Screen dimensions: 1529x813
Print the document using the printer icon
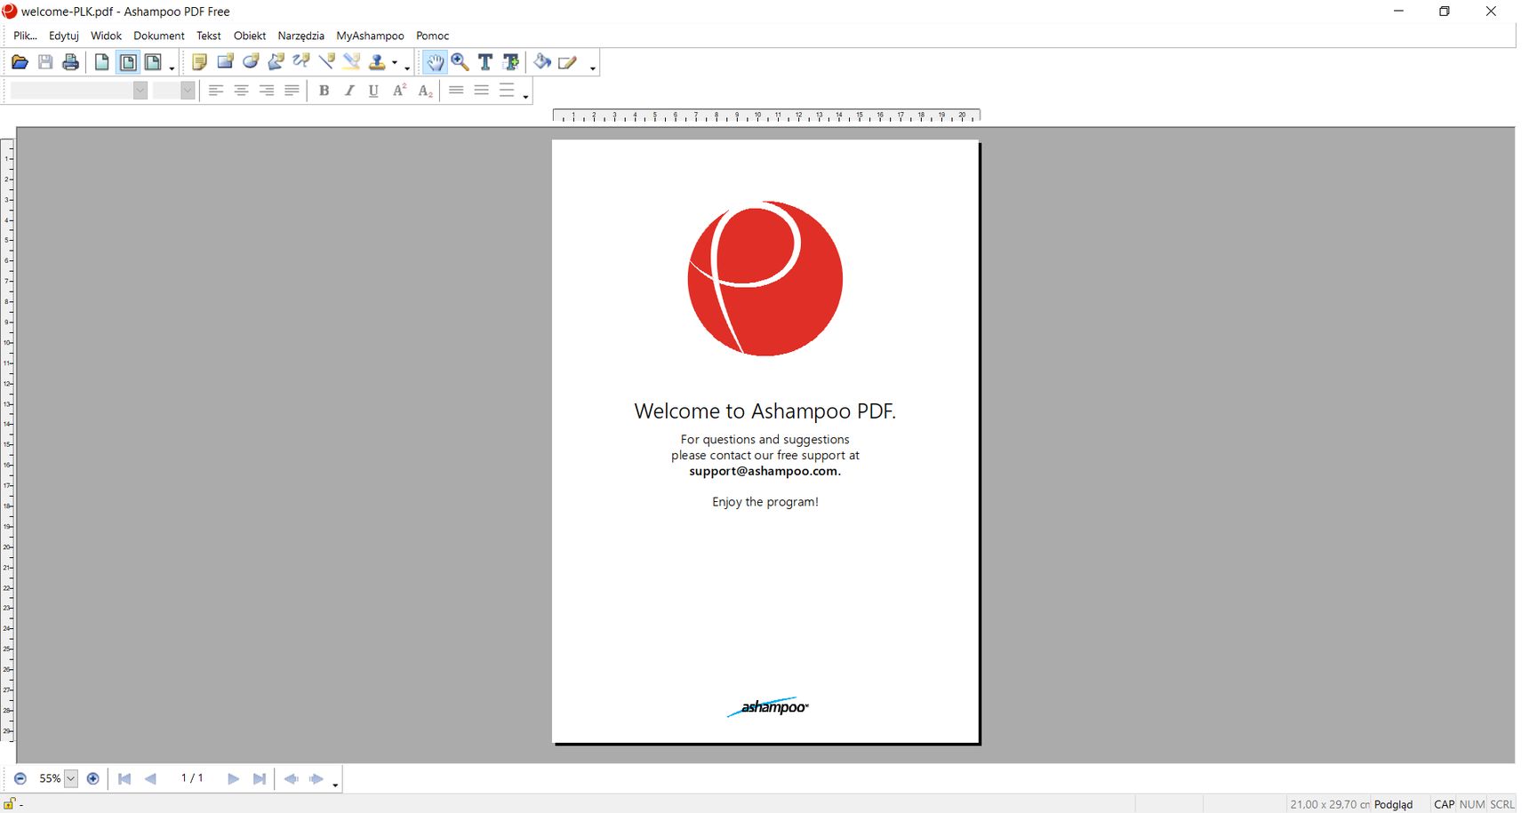70,62
